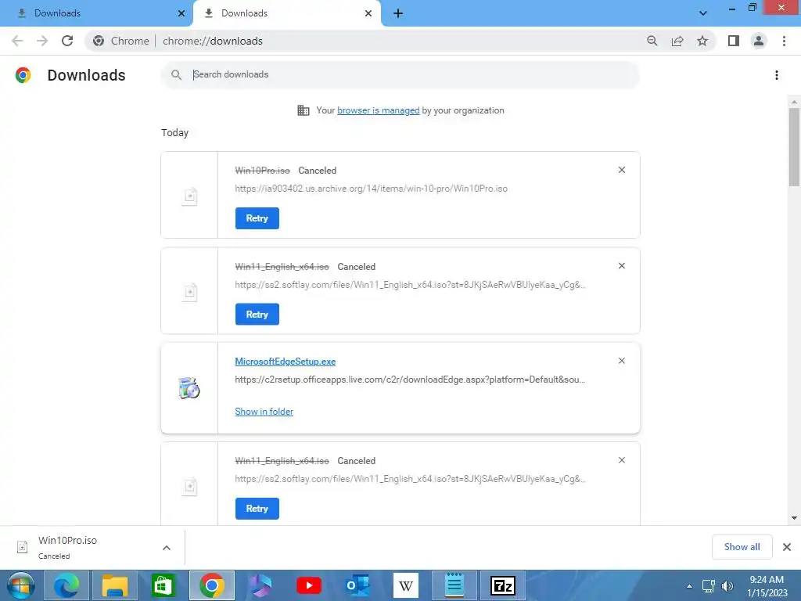801x601 pixels.
Task: Click the Chrome icon in the address bar
Action: tap(99, 41)
